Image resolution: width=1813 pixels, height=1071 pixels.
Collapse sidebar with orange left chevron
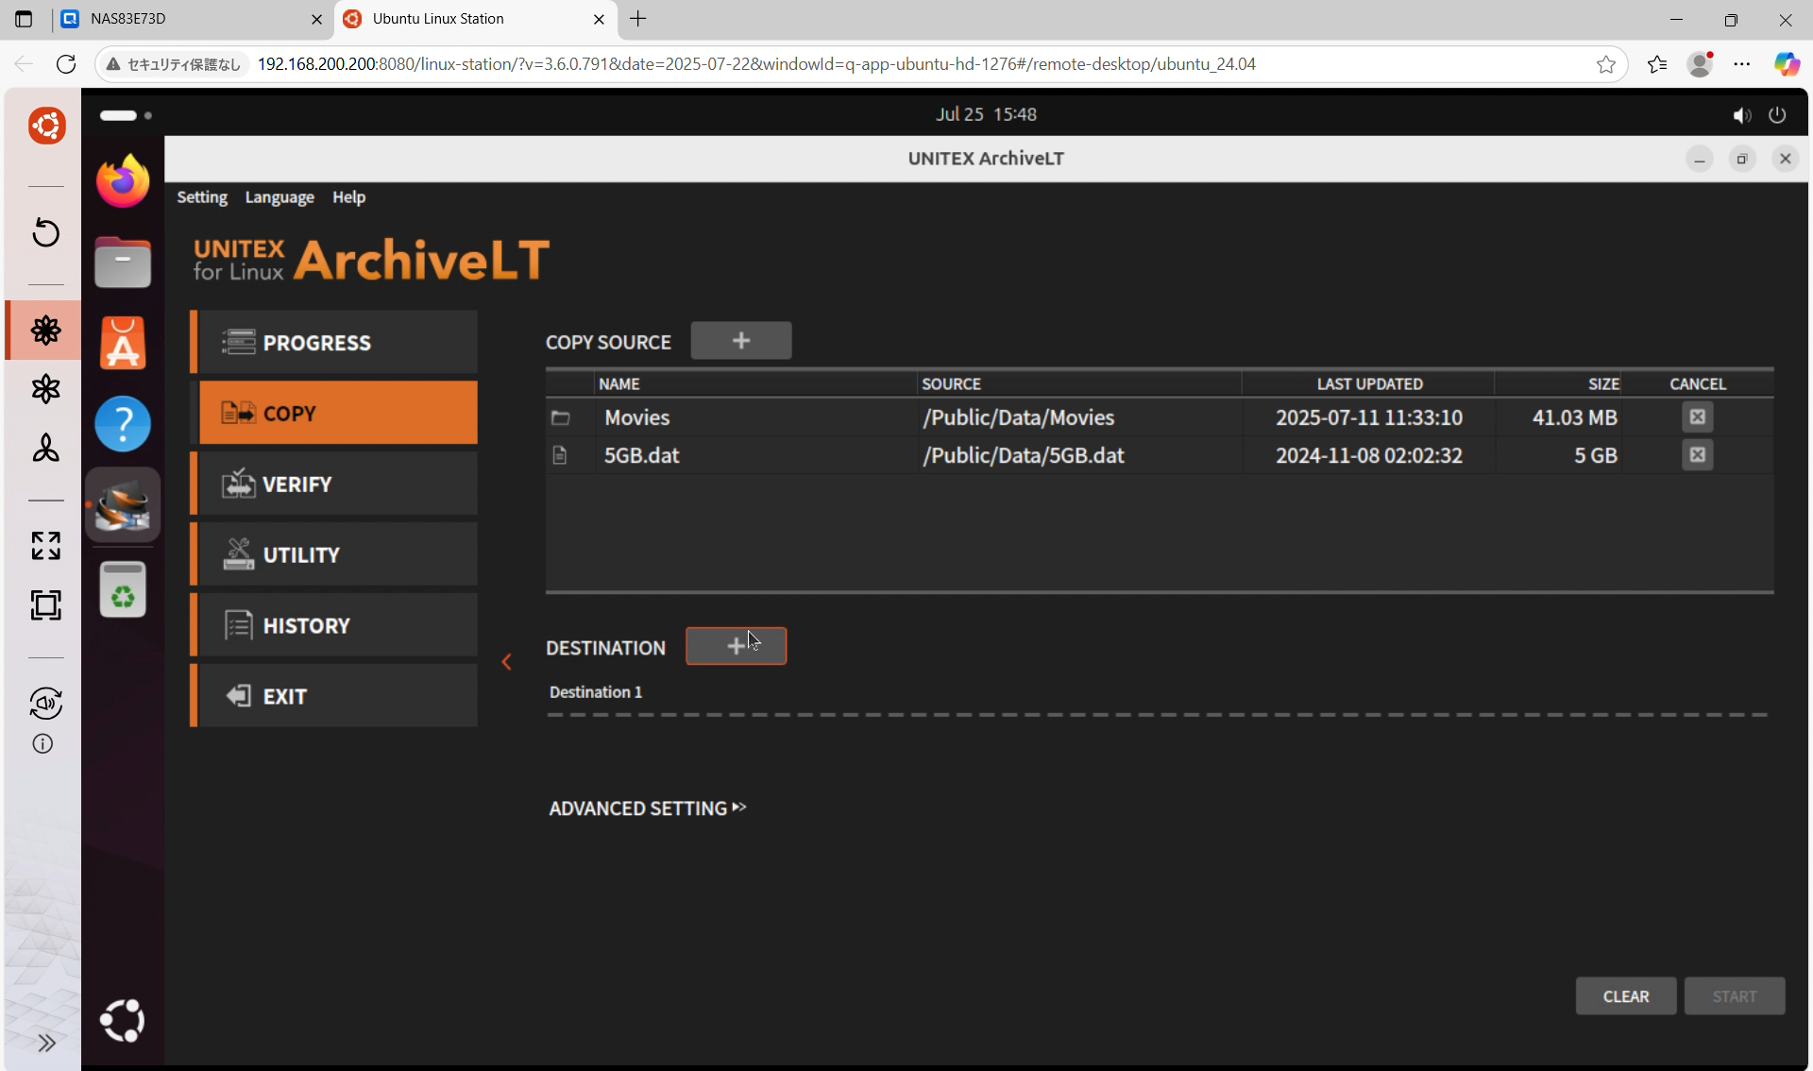pyautogui.click(x=507, y=662)
